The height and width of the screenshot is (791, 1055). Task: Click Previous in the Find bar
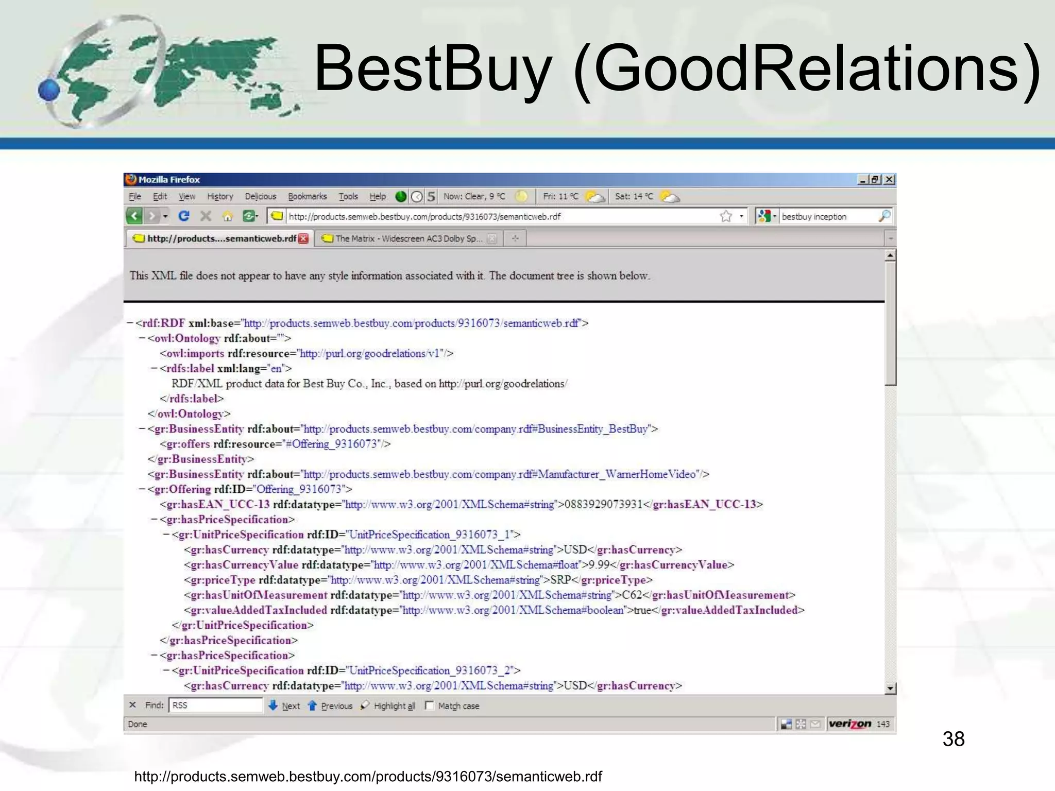[330, 706]
